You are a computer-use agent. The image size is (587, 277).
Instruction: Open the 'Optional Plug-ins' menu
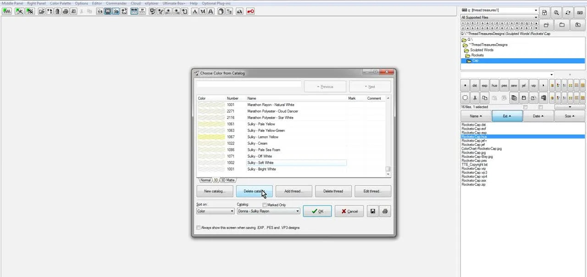(x=216, y=3)
